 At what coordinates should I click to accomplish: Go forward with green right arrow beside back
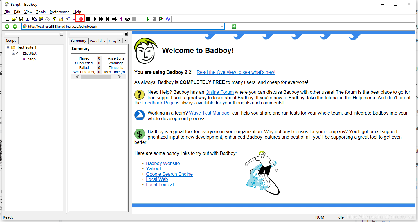point(15,26)
